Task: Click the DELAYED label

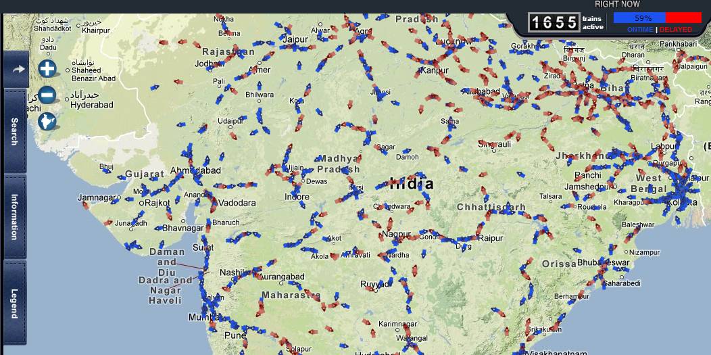Action: click(x=676, y=30)
